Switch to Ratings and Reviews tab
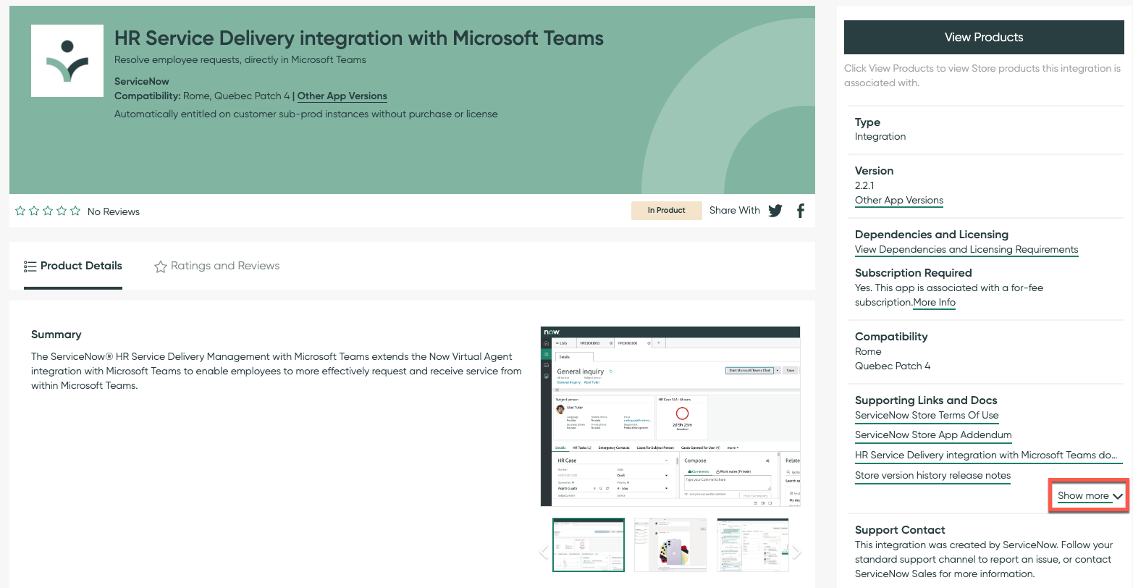1133x588 pixels. tap(217, 266)
